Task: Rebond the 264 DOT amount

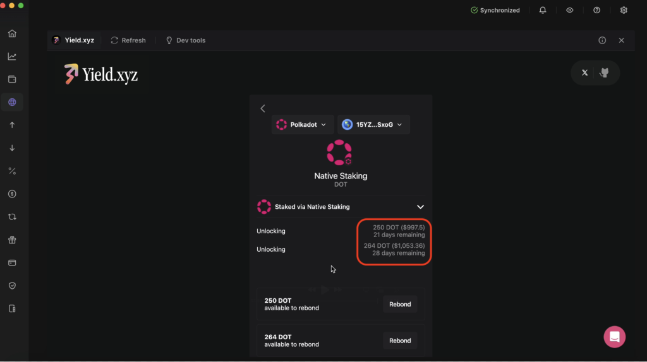Action: pos(400,341)
